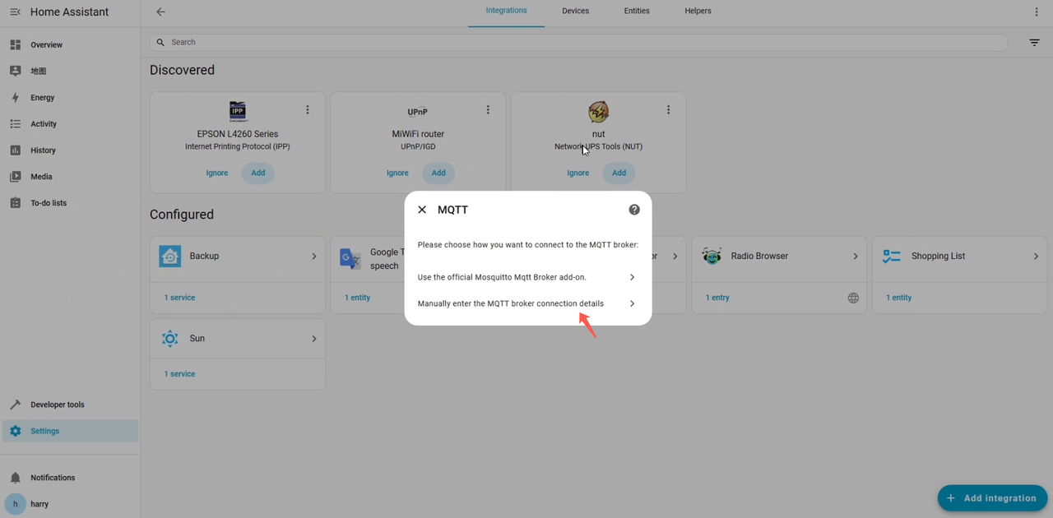Open the harry user profile
This screenshot has width=1053, height=518.
tap(39, 504)
